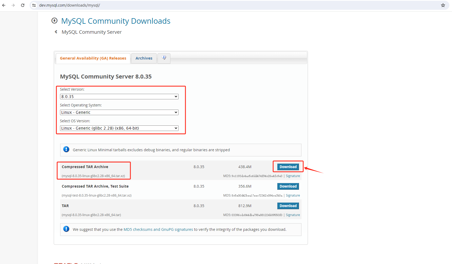Screen dimensions: 452x264
Task: Click the download circle icon beside page title
Action: point(55,21)
